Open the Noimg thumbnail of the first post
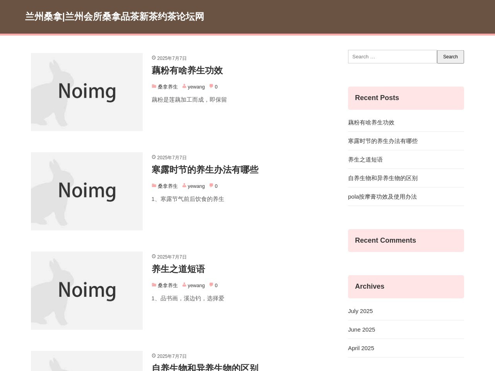The height and width of the screenshot is (371, 495). click(87, 92)
